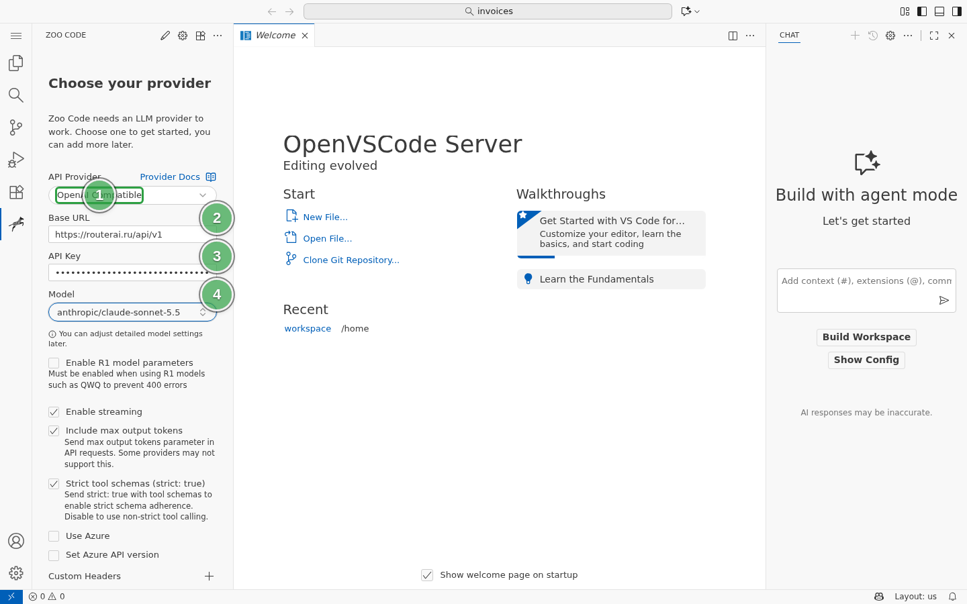Viewport: 967px width, 604px height.
Task: Select the Zoo Code kangaroo icon
Action: click(16, 224)
